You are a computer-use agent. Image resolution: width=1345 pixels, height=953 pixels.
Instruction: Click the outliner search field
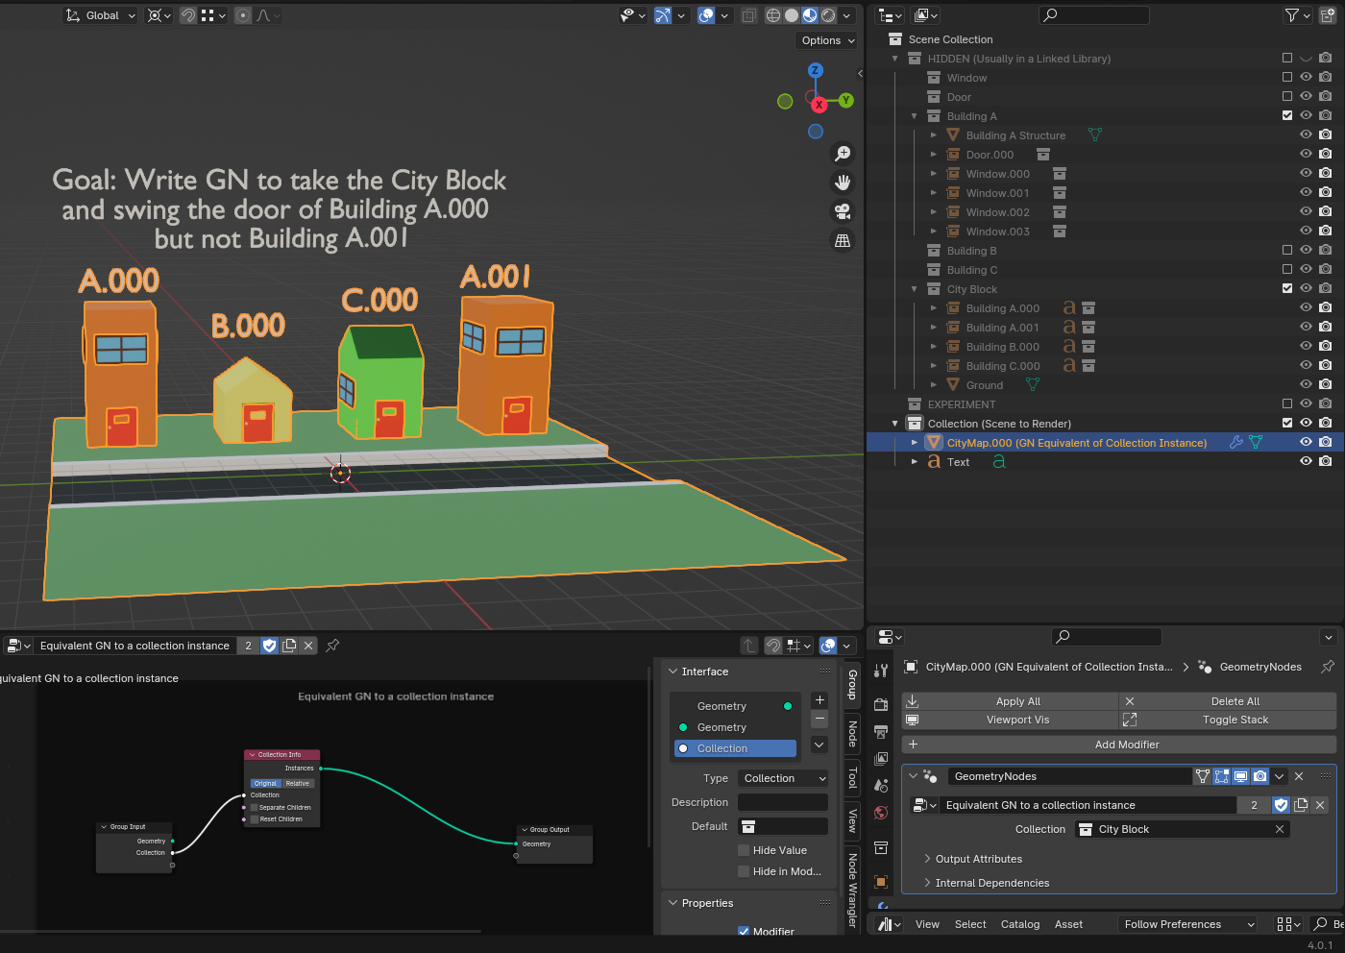point(1094,15)
